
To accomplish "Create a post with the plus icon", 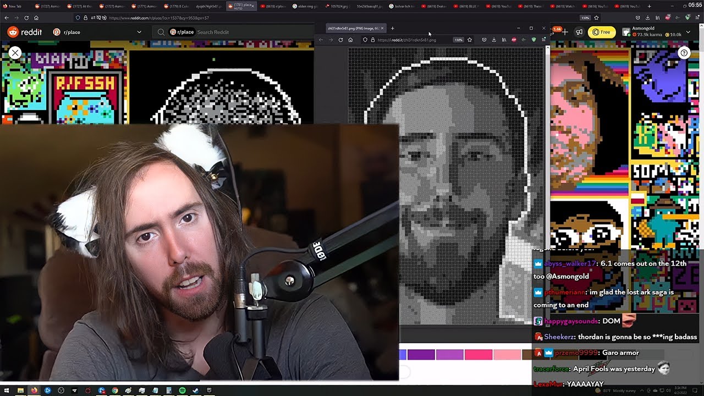I will 565,32.
